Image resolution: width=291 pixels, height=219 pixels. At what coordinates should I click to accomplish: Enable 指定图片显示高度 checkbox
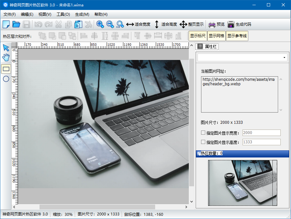tap(203, 142)
